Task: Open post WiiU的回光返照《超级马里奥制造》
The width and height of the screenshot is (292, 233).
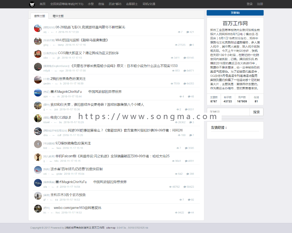Action: pyautogui.click(x=82, y=40)
